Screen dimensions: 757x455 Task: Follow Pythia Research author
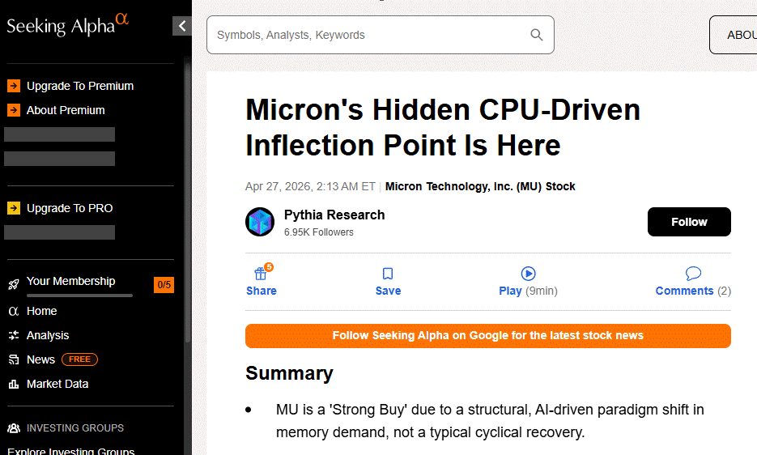(x=689, y=222)
